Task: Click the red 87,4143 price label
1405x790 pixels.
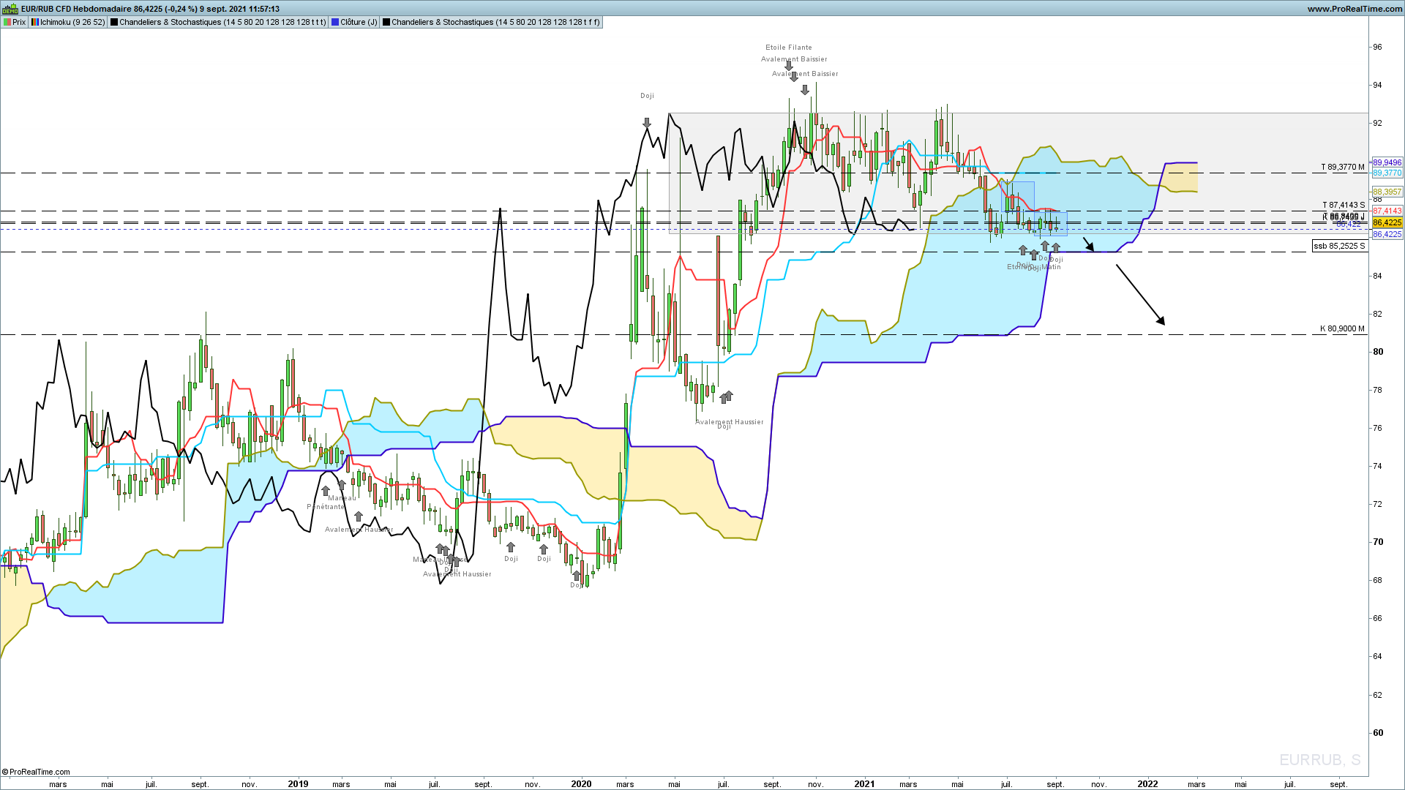Action: [1387, 211]
